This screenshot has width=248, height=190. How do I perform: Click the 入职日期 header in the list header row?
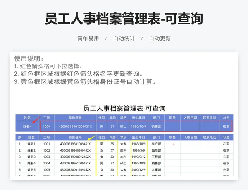(x=190, y=138)
